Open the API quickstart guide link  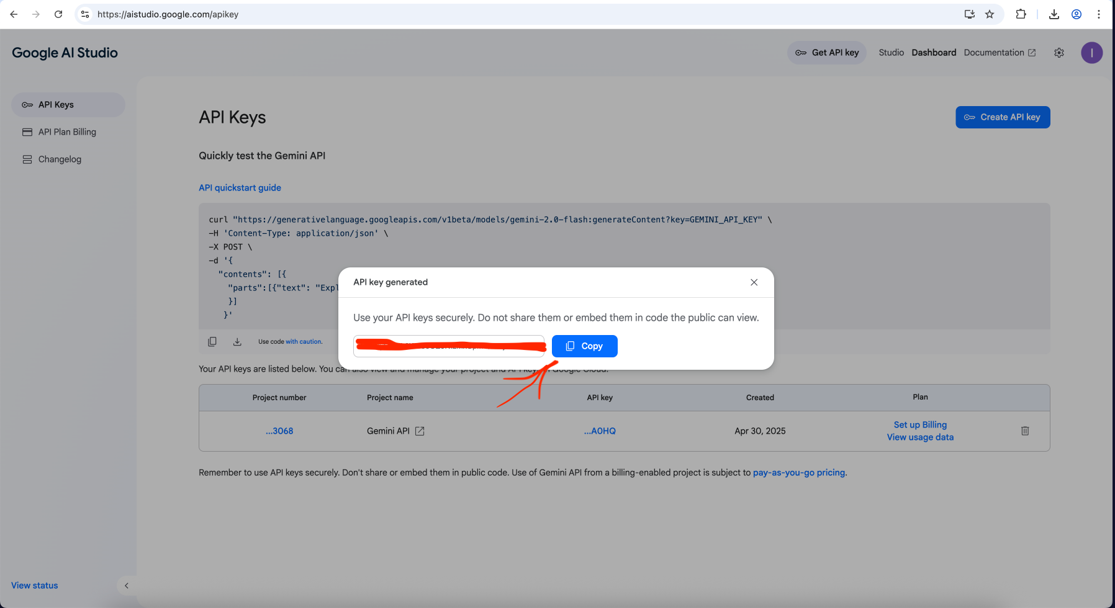[240, 188]
